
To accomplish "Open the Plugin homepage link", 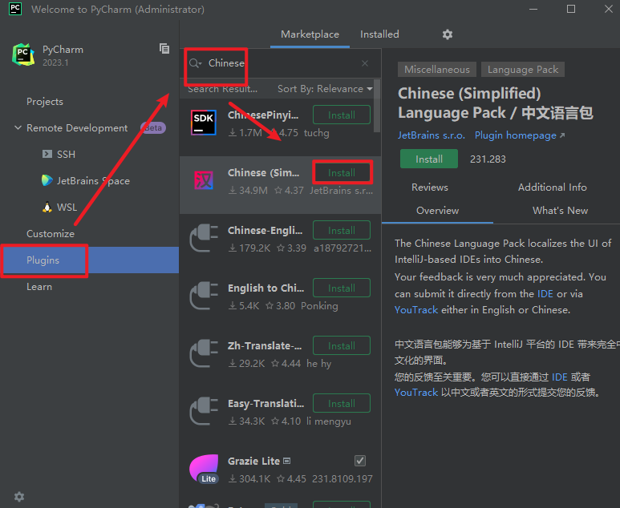I will 519,135.
